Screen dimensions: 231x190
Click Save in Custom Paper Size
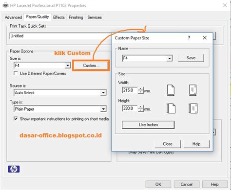[x=191, y=58]
